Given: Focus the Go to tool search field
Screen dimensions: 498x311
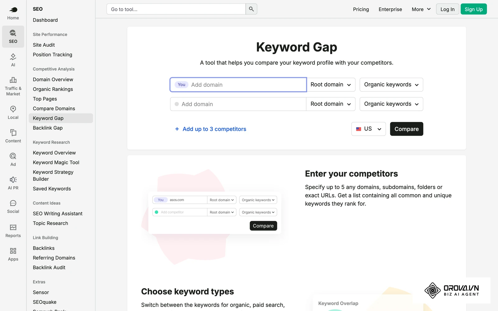Looking at the screenshot, I should click(176, 9).
